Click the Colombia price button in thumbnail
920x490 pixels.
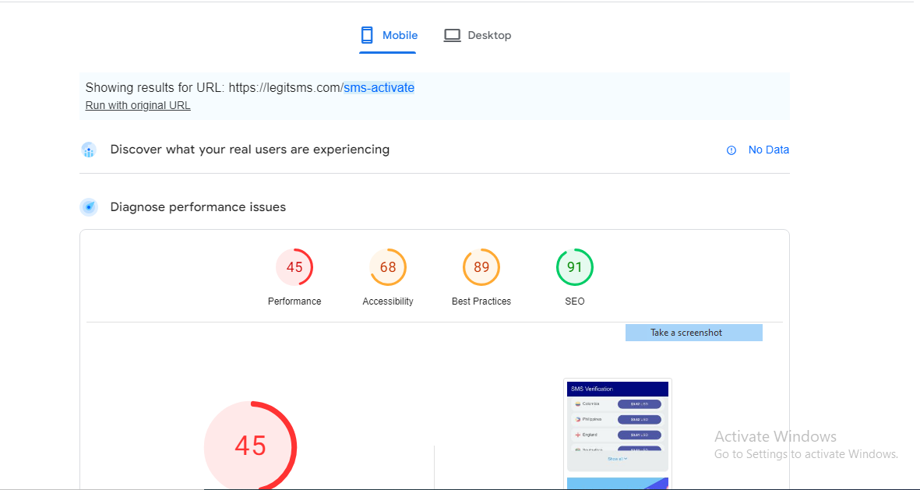[x=639, y=404]
